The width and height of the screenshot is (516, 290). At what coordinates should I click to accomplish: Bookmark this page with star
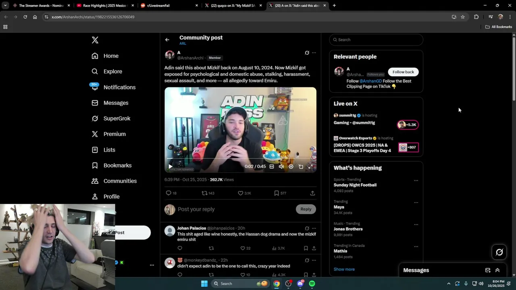(463, 17)
